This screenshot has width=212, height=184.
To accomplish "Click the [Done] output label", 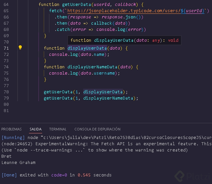I will 9,175.
